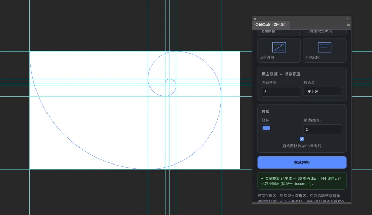Choose the 便当网格 grid preset card
Image resolution: width=372 pixels, height=215 pixels.
(x=279, y=33)
